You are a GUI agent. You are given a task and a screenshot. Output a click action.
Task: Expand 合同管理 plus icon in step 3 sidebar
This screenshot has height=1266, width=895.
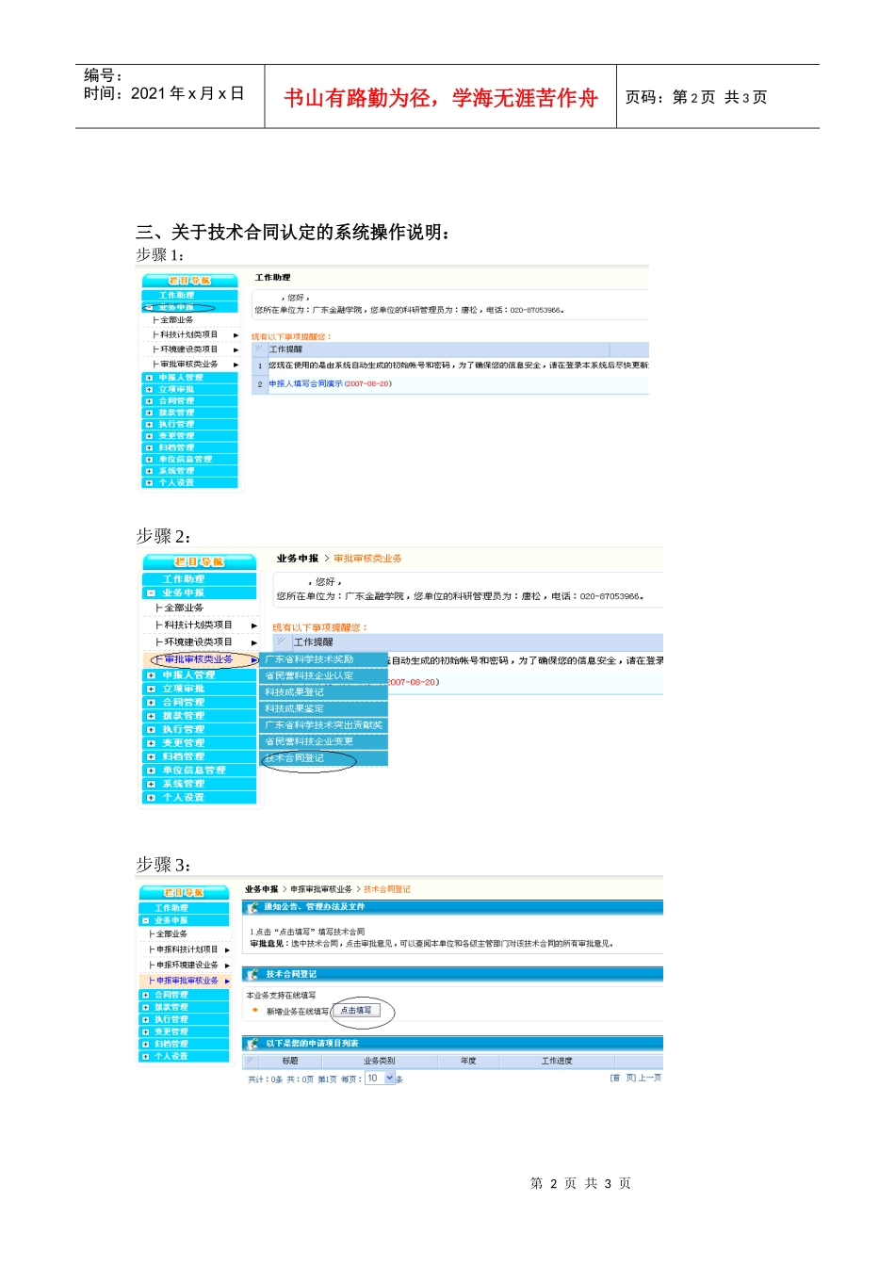[145, 995]
